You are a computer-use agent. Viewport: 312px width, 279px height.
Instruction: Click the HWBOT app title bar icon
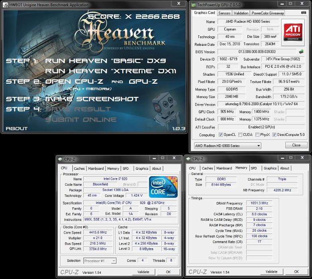click(6, 4)
